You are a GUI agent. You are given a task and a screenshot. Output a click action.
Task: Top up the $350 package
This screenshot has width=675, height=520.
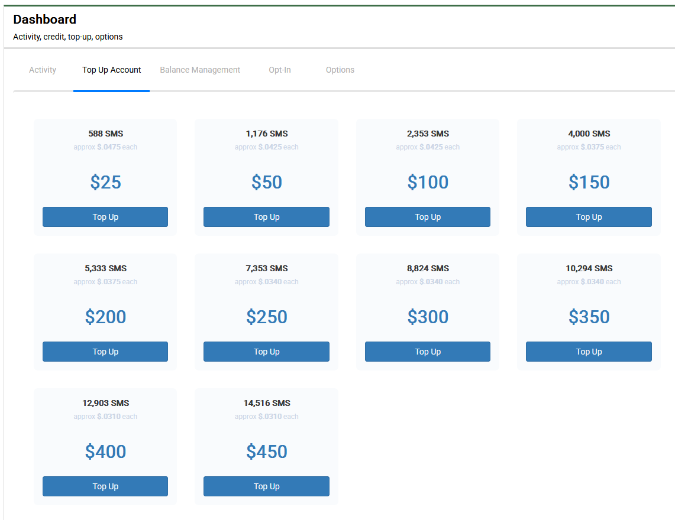(589, 352)
